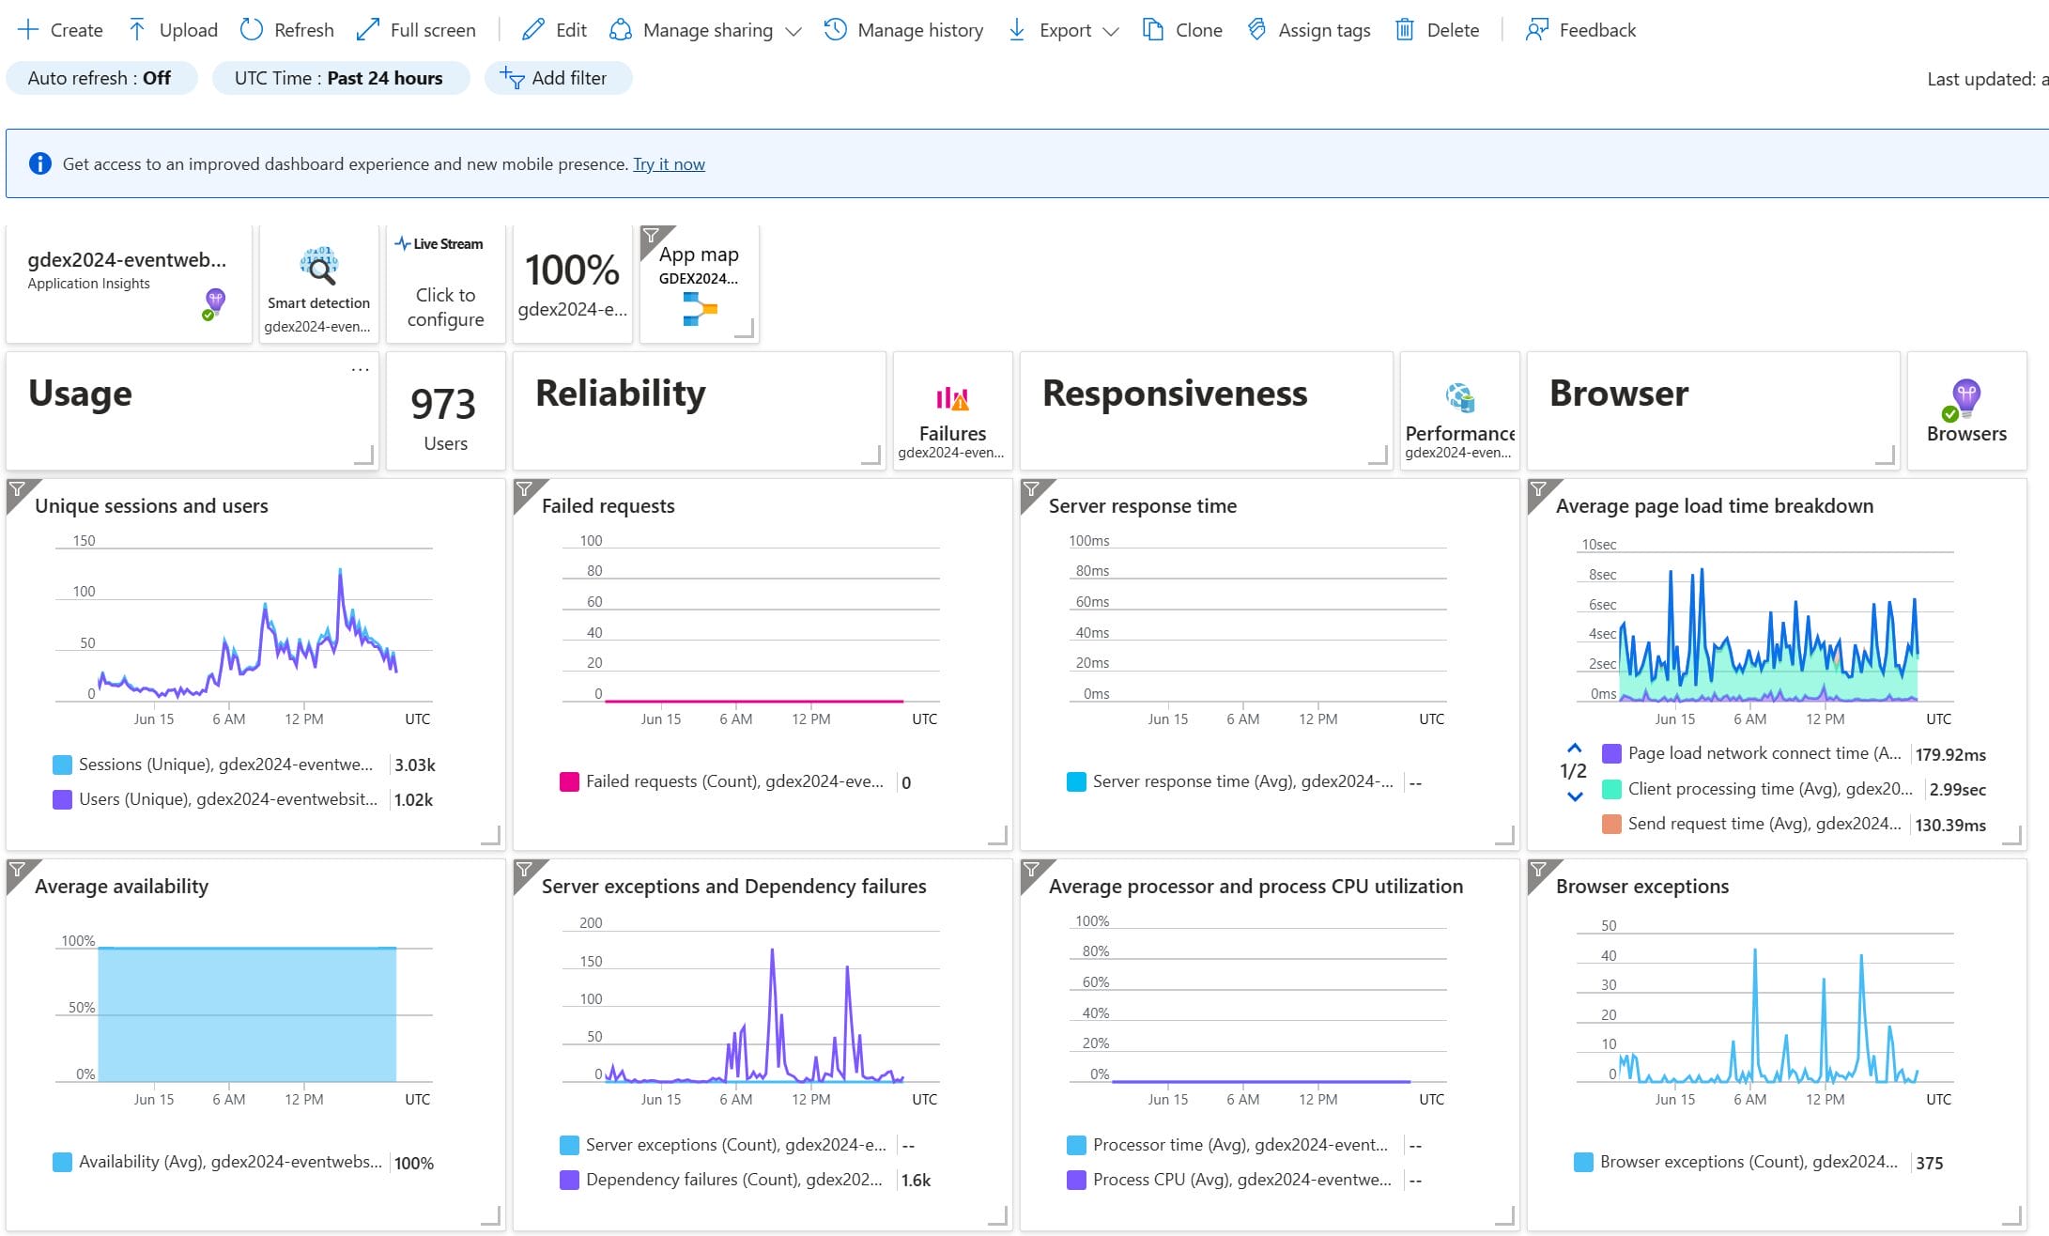Click the Browser section heading
Screen dimensions: 2049x1236
(1619, 393)
